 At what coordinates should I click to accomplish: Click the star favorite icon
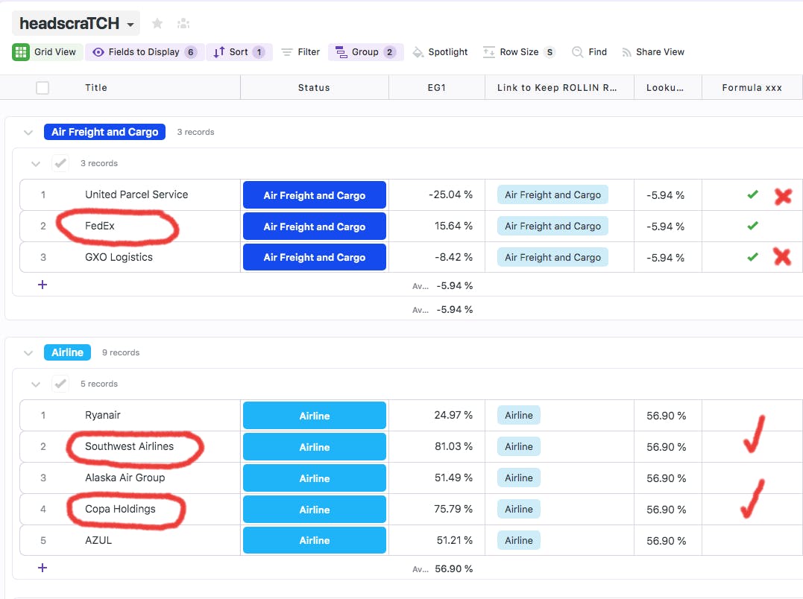click(x=157, y=23)
